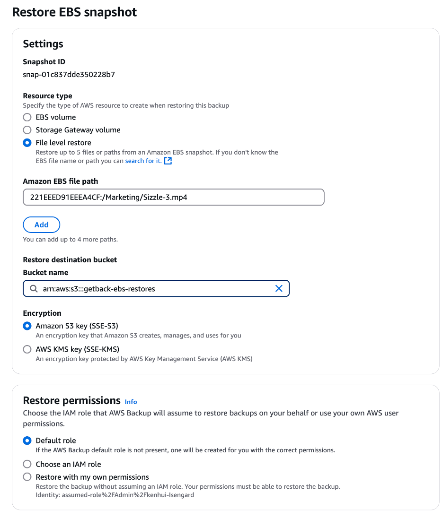This screenshot has height=518, width=443.
Task: Click the Info link beside Restore permissions
Action: click(x=131, y=402)
